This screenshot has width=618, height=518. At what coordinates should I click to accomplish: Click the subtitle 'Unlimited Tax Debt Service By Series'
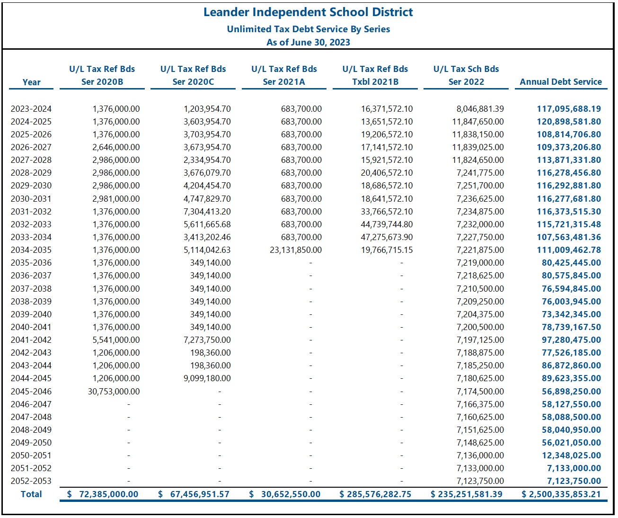309,29
